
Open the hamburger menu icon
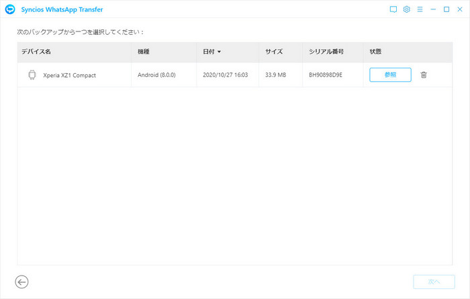tap(420, 9)
